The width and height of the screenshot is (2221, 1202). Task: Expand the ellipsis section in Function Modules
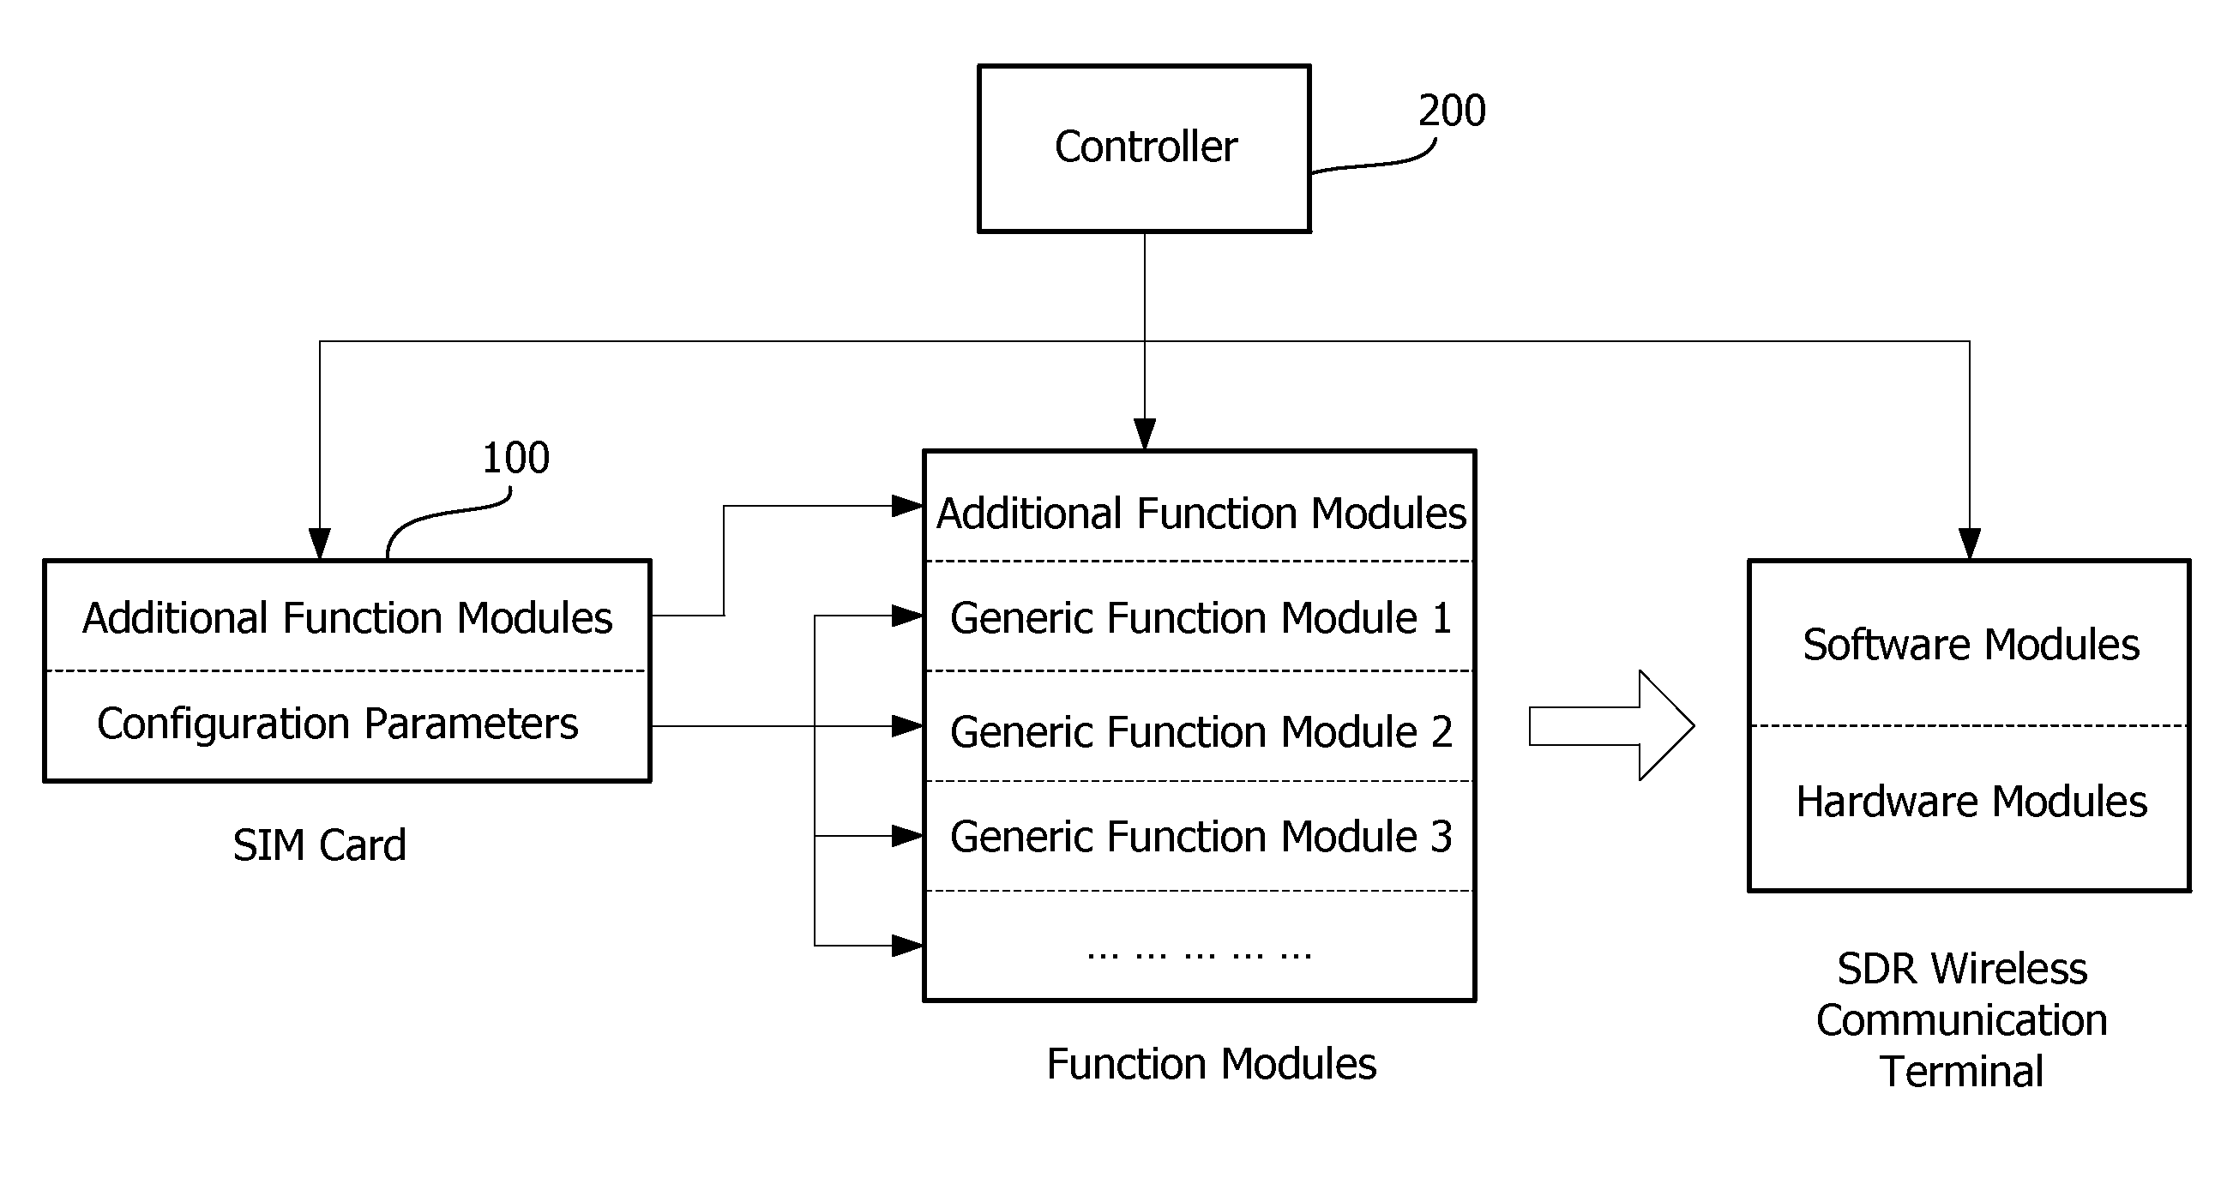point(1155,947)
